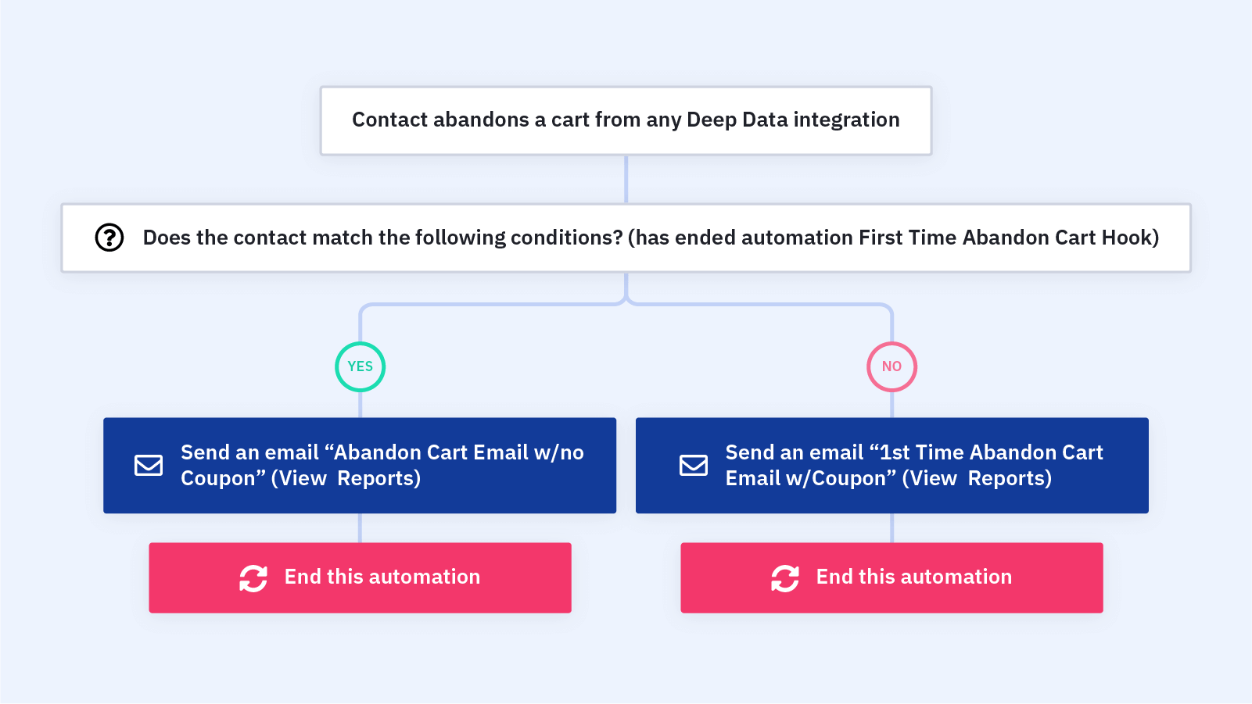Click connector between coupon email and End step

(x=891, y=528)
